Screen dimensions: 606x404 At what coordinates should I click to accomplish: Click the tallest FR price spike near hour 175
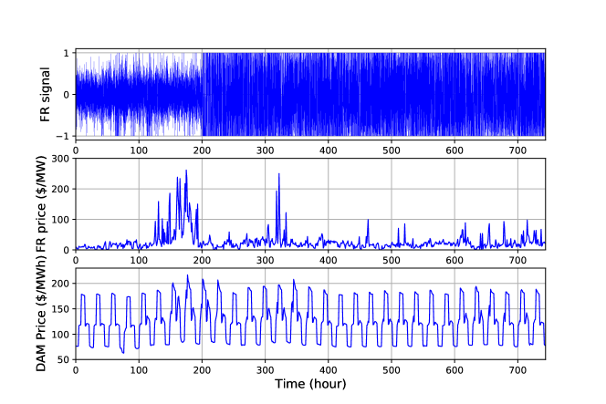(x=186, y=171)
